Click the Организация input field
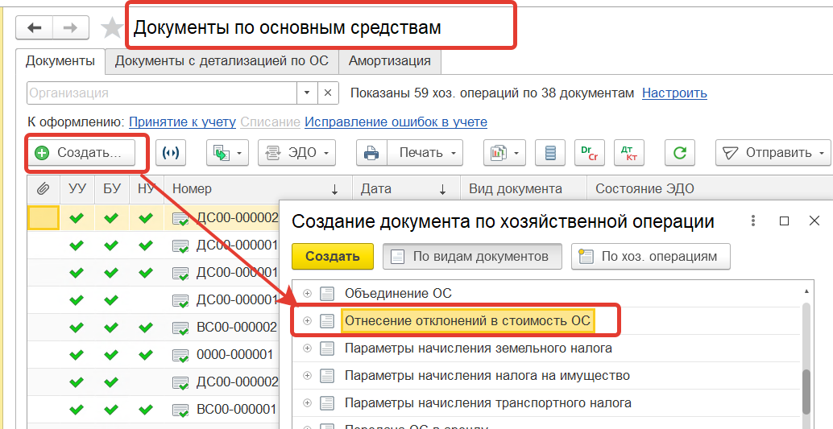The image size is (833, 429). click(x=161, y=93)
